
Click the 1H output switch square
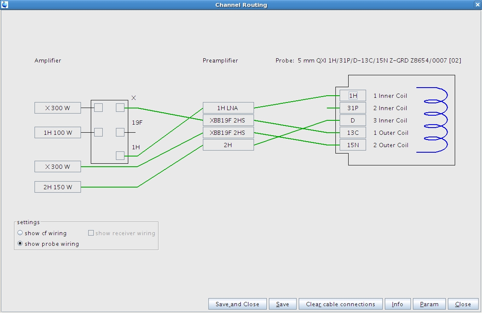(x=120, y=156)
